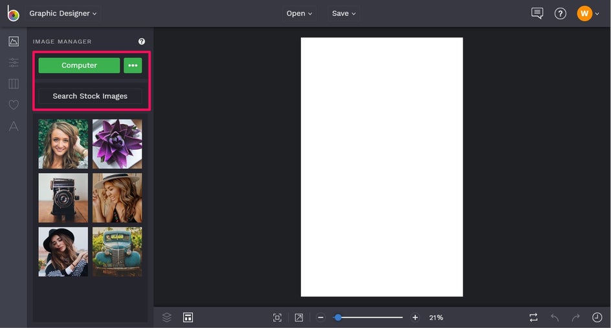Open the Save menu dropdown
Screen dimensions: 611x328
344,13
